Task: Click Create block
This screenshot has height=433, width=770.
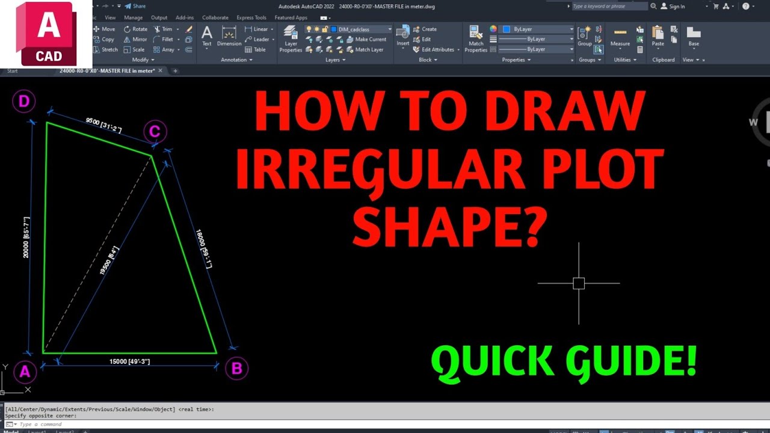Action: [425, 29]
